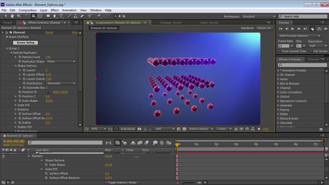Select the Selection arrow tool
This screenshot has height=185, width=329.
tap(6, 16)
